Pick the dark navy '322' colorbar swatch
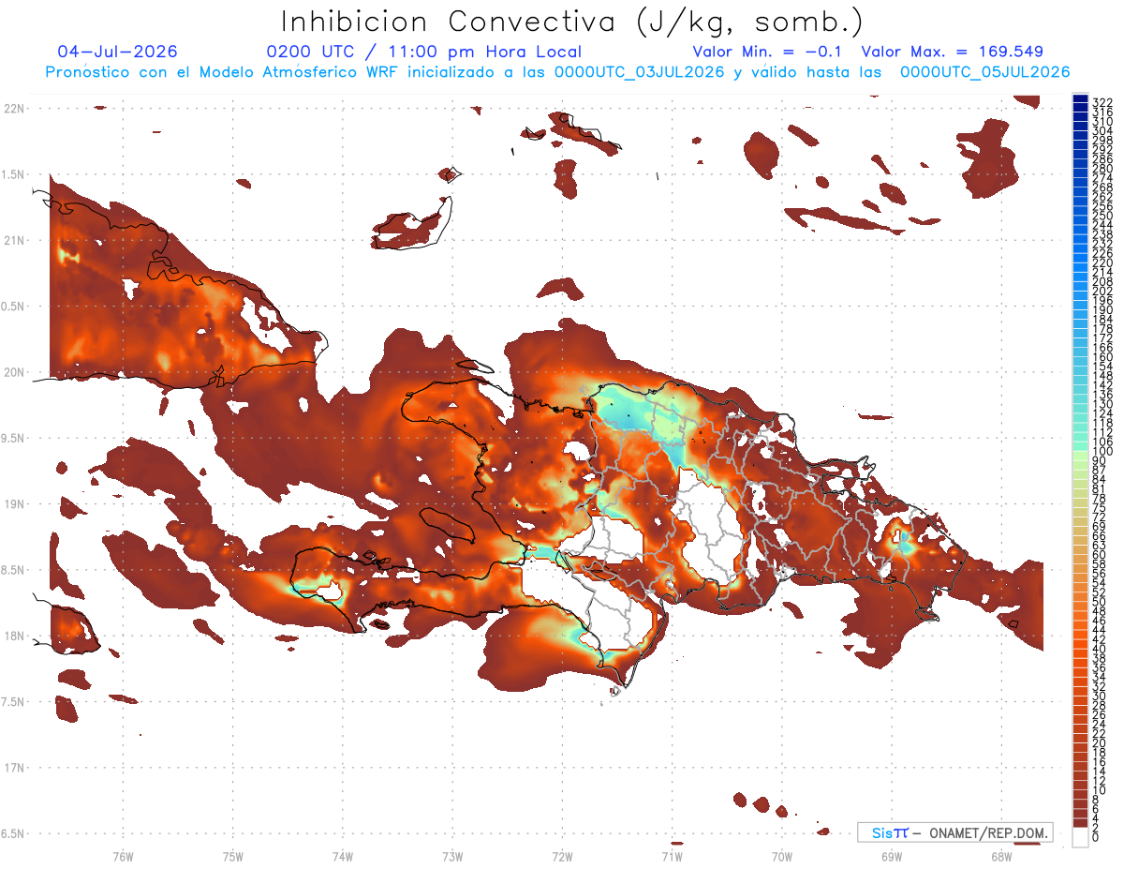Screen dimensions: 1124x869 (x=1081, y=98)
